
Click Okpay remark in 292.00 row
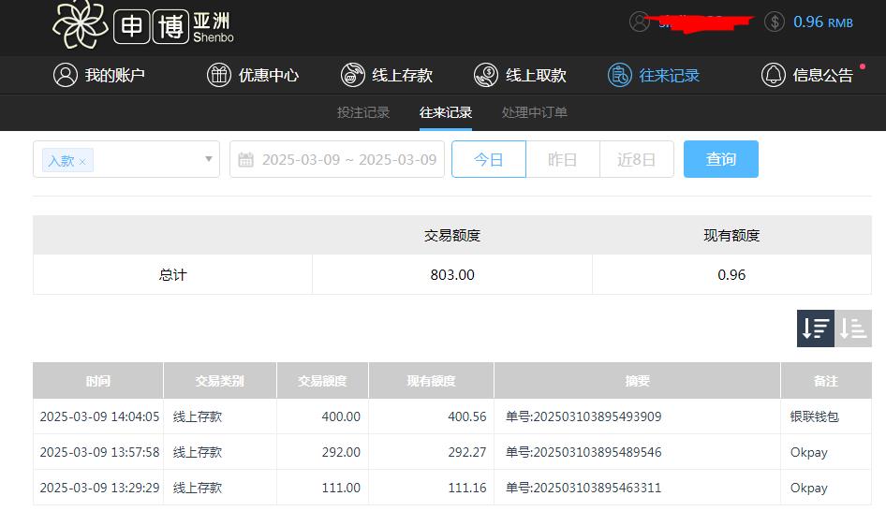click(x=808, y=452)
